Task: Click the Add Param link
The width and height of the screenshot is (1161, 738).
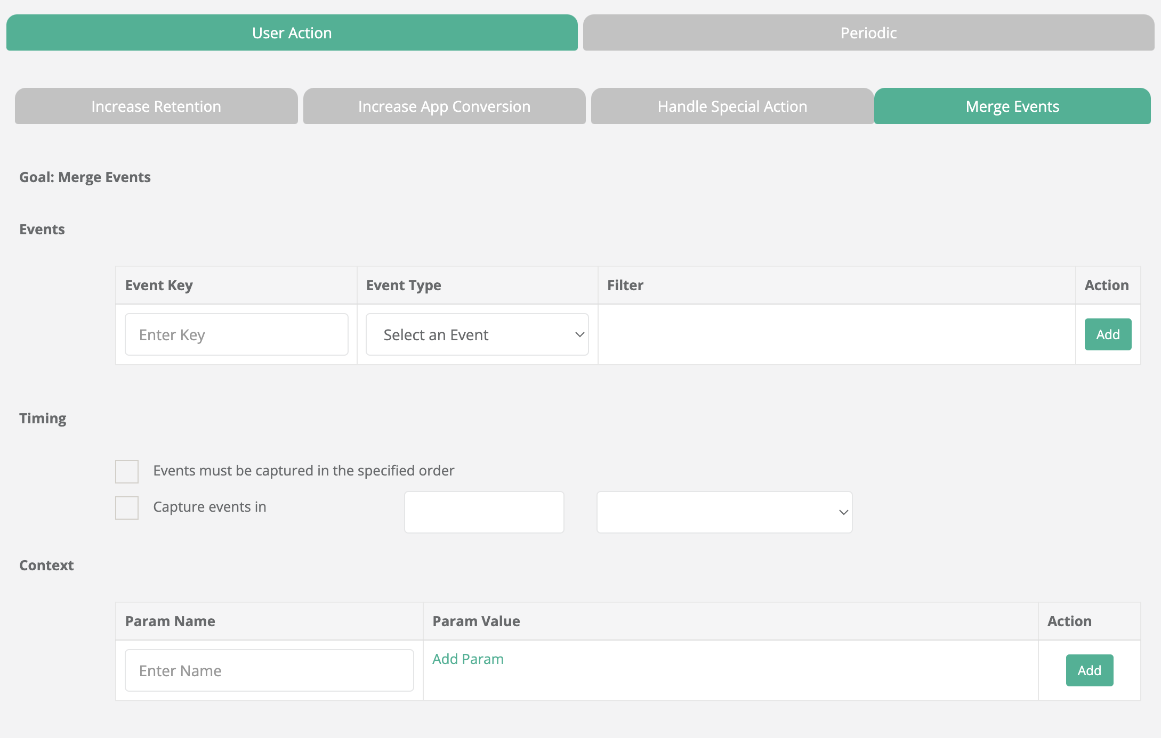Action: click(x=467, y=659)
